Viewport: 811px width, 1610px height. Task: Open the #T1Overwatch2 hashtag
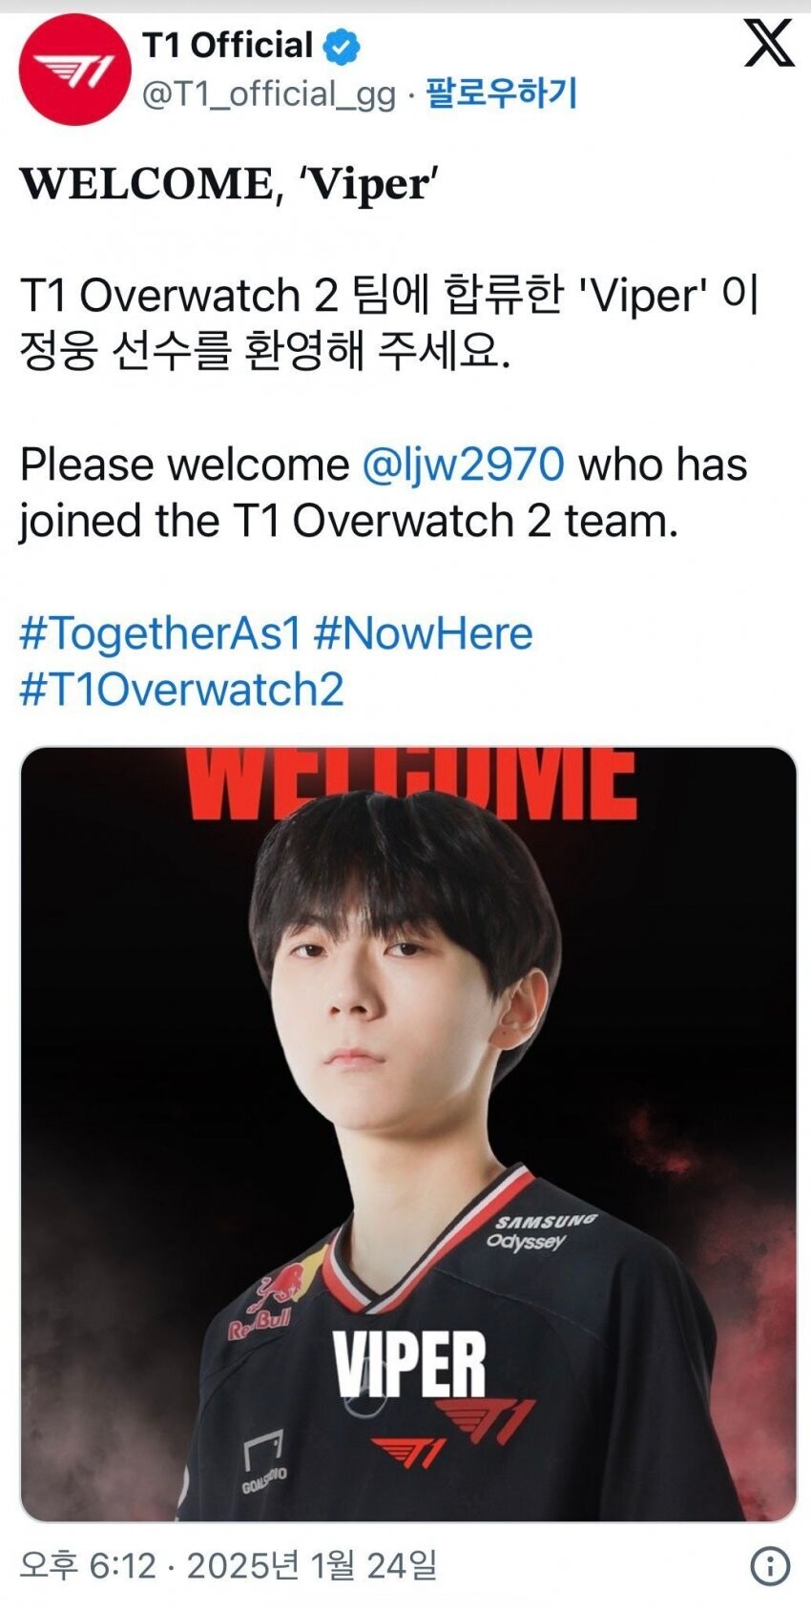pyautogui.click(x=181, y=690)
